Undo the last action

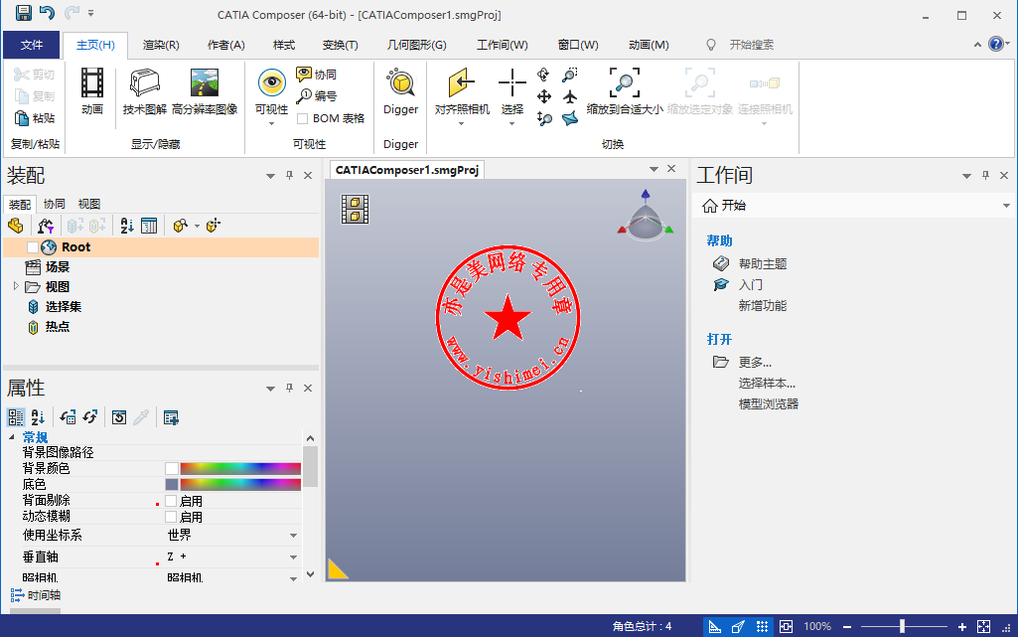coord(47,13)
